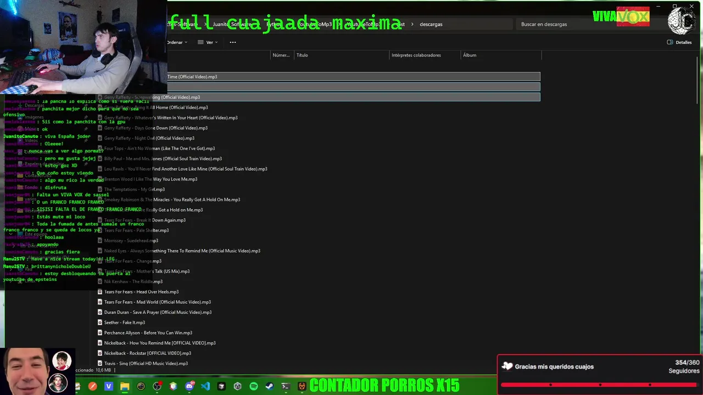
Task: Select Tears For Fears - Head Over Heels.mp3
Action: point(141,292)
